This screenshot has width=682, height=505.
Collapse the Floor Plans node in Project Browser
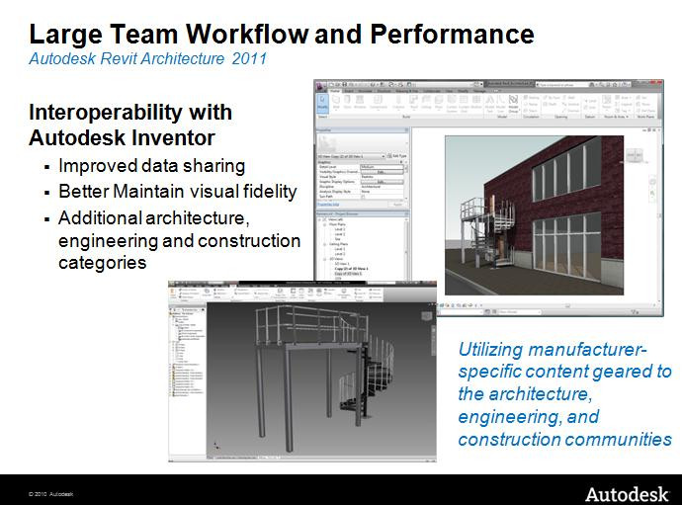pyautogui.click(x=324, y=224)
